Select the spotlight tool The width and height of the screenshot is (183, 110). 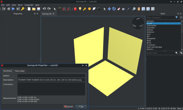(x=85, y=9)
